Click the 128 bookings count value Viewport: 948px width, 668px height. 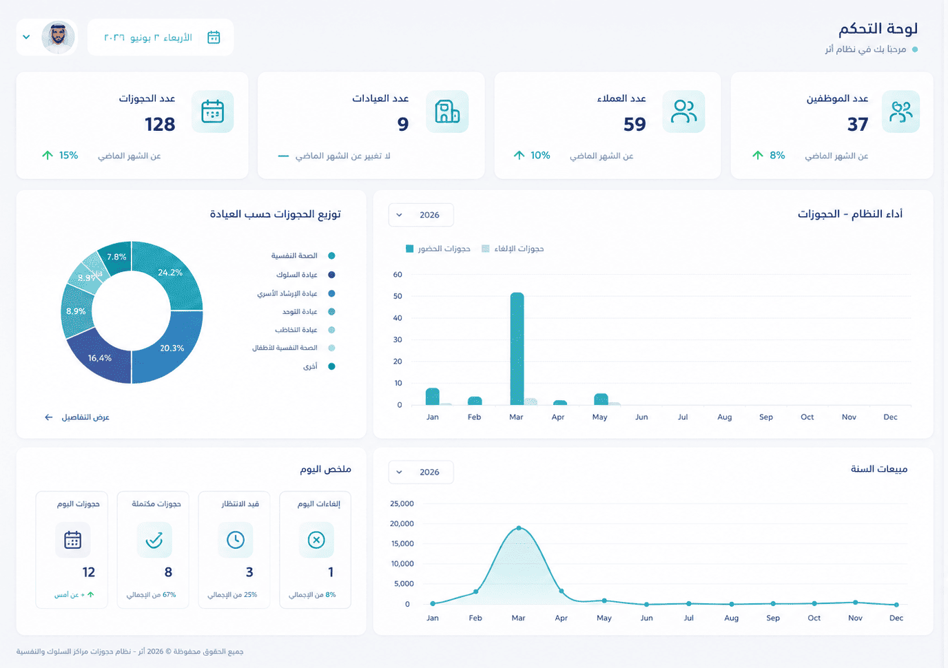pos(160,124)
